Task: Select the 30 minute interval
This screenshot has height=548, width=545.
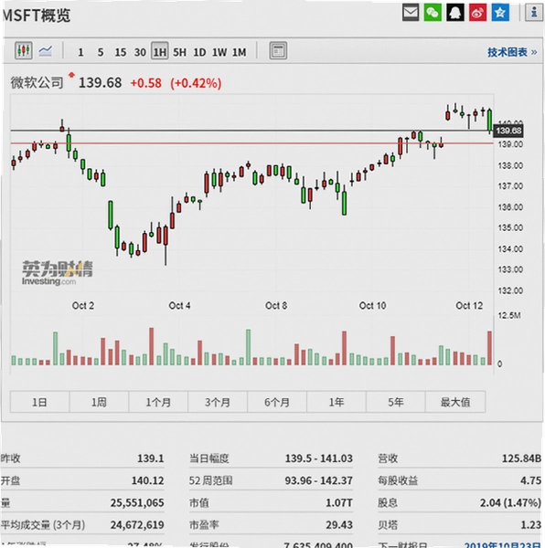Action: (140, 52)
